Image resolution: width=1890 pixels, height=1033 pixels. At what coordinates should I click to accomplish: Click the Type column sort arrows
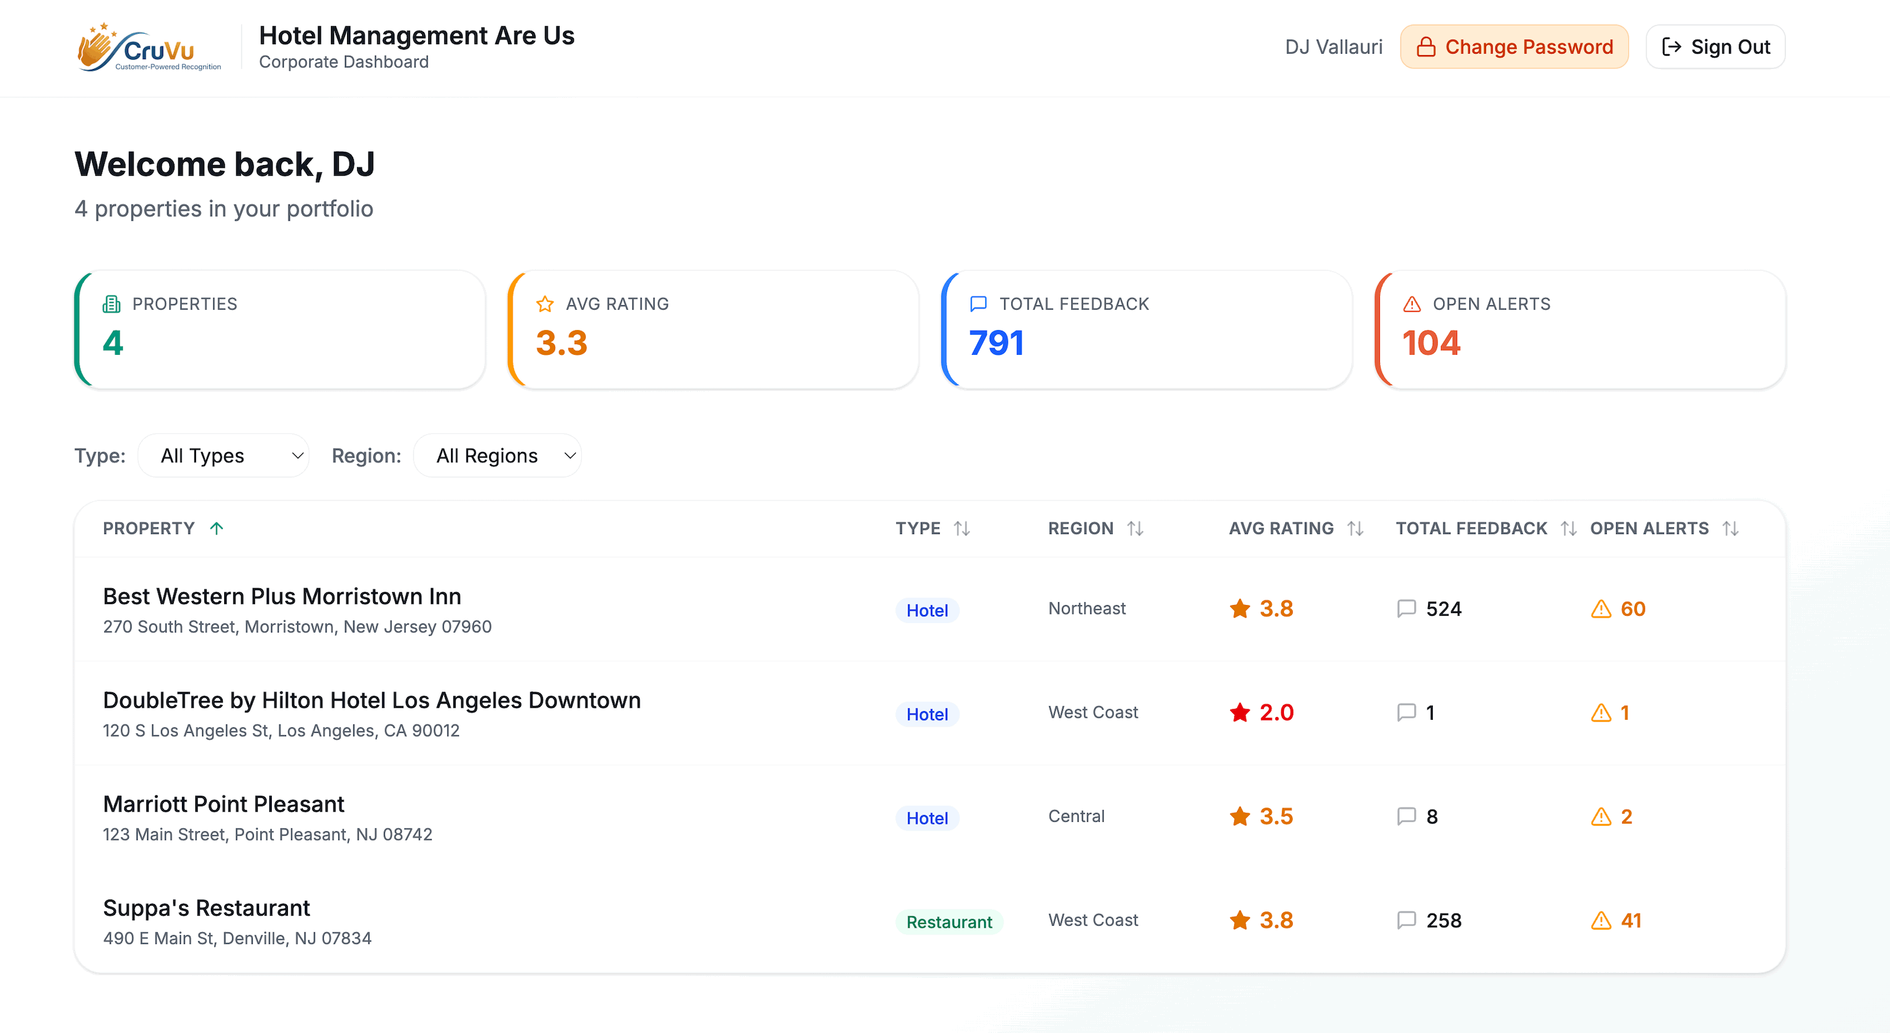point(962,528)
